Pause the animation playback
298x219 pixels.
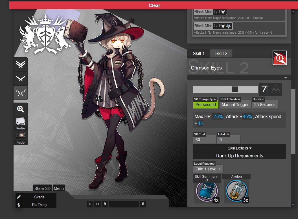(97, 204)
